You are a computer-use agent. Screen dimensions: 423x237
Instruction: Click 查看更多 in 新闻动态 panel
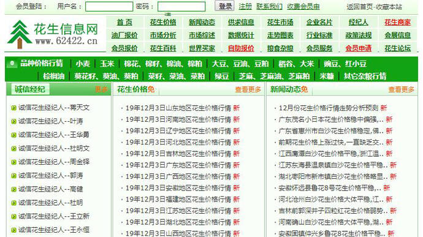(x=401, y=89)
